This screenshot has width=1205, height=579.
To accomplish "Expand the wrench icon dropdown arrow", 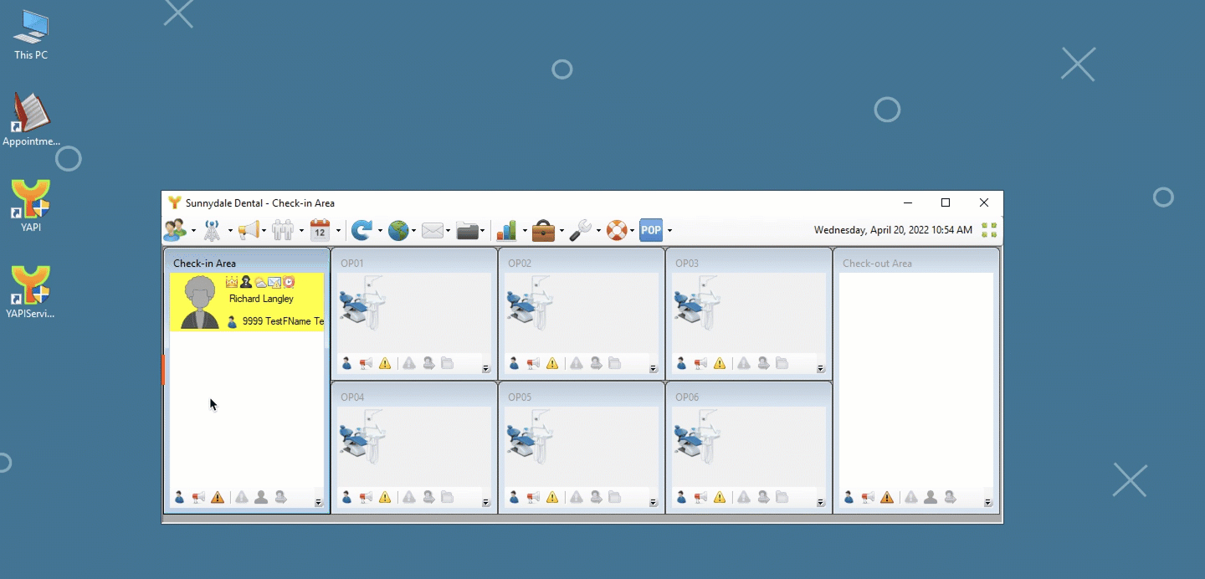I will click(x=598, y=231).
